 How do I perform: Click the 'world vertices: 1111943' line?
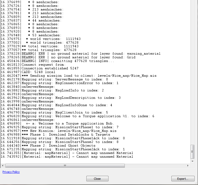tap(41, 39)
